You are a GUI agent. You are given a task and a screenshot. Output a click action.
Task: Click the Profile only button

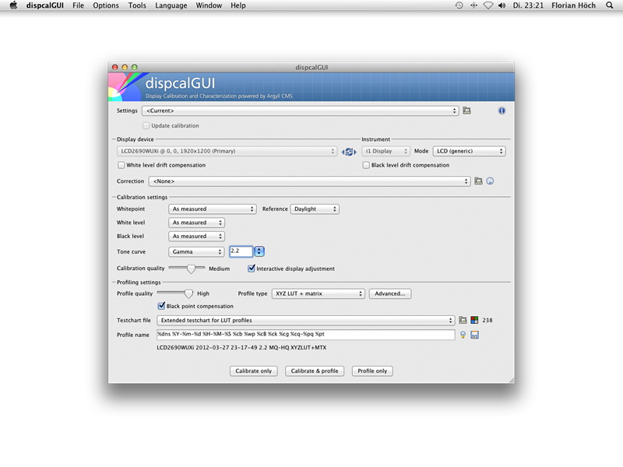pyautogui.click(x=372, y=371)
